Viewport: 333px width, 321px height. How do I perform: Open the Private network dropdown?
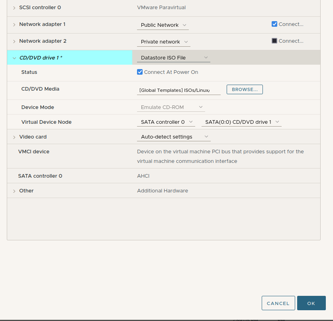[163, 42]
